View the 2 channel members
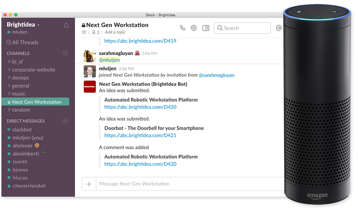 (96, 32)
